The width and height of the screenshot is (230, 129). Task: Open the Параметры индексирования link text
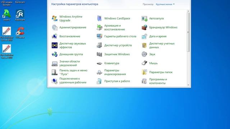[115, 72]
